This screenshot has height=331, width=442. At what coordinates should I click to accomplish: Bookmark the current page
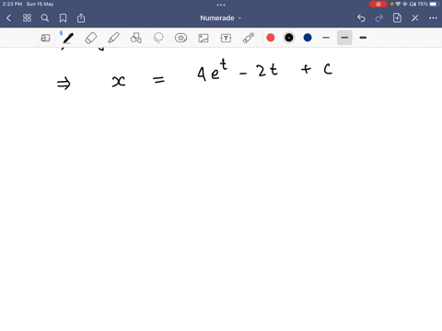point(63,18)
